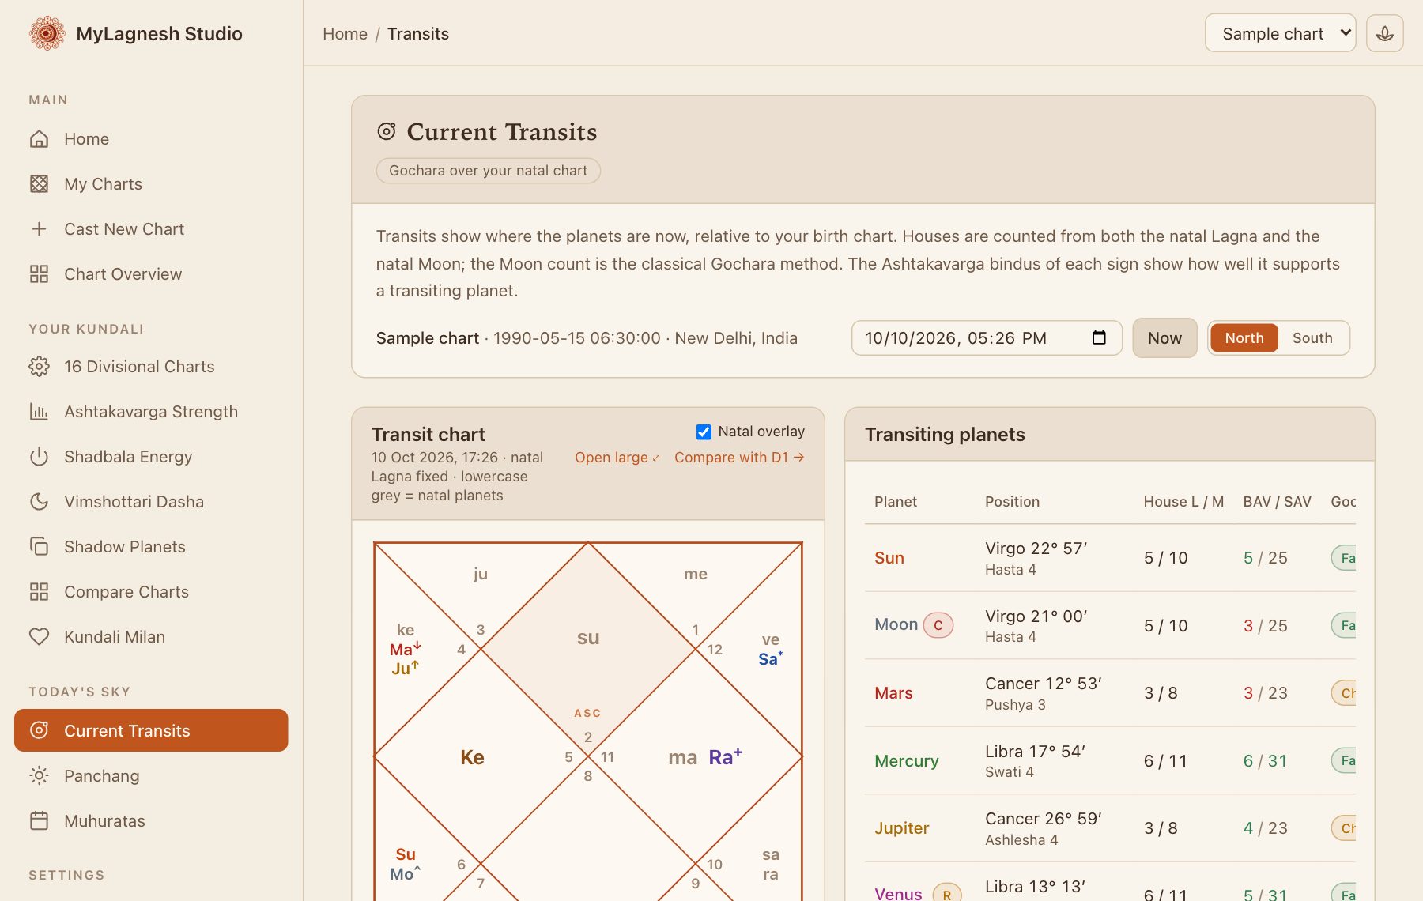Viewport: 1423px width, 901px height.
Task: Click Mercury's 6 / 31 BAV value
Action: tap(1265, 761)
